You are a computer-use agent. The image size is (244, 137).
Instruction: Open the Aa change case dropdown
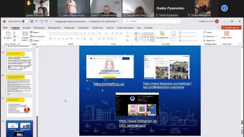78,39
